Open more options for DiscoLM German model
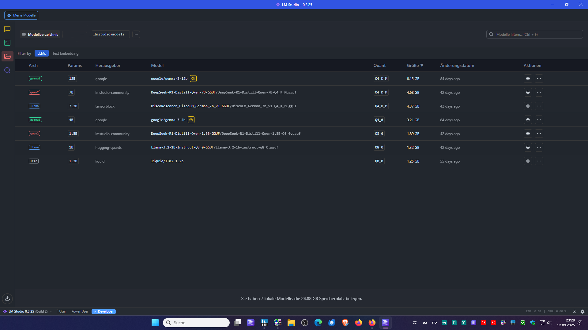The width and height of the screenshot is (588, 330). [x=539, y=106]
